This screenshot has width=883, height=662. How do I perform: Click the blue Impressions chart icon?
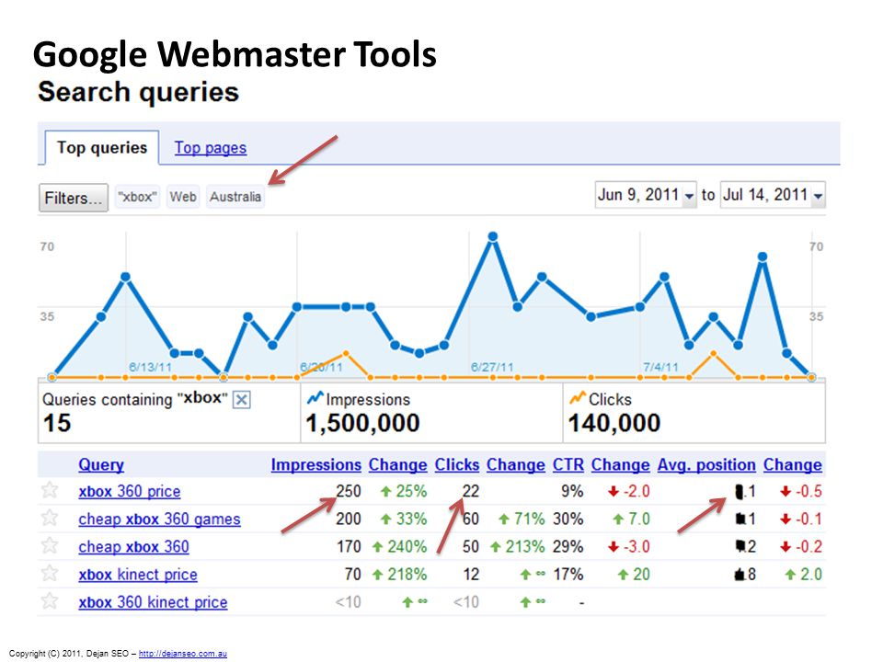coord(315,398)
